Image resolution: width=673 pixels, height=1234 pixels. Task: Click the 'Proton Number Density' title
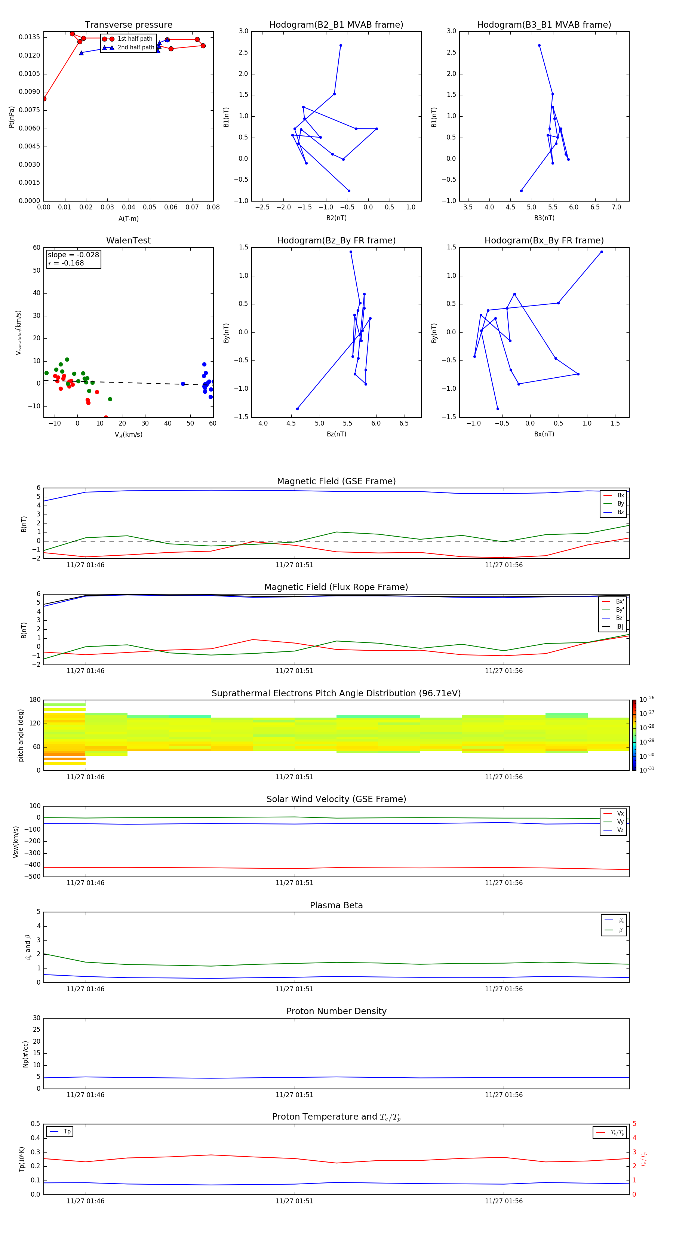(x=336, y=1011)
